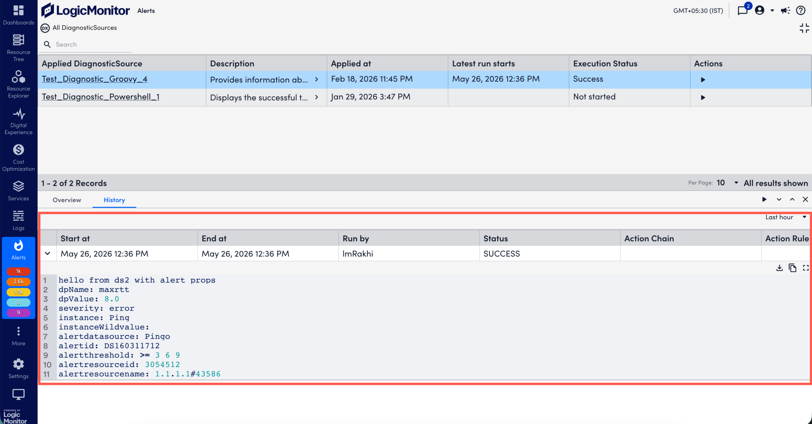Click the Not started status cell
This screenshot has height=424, width=812.
pyautogui.click(x=629, y=97)
